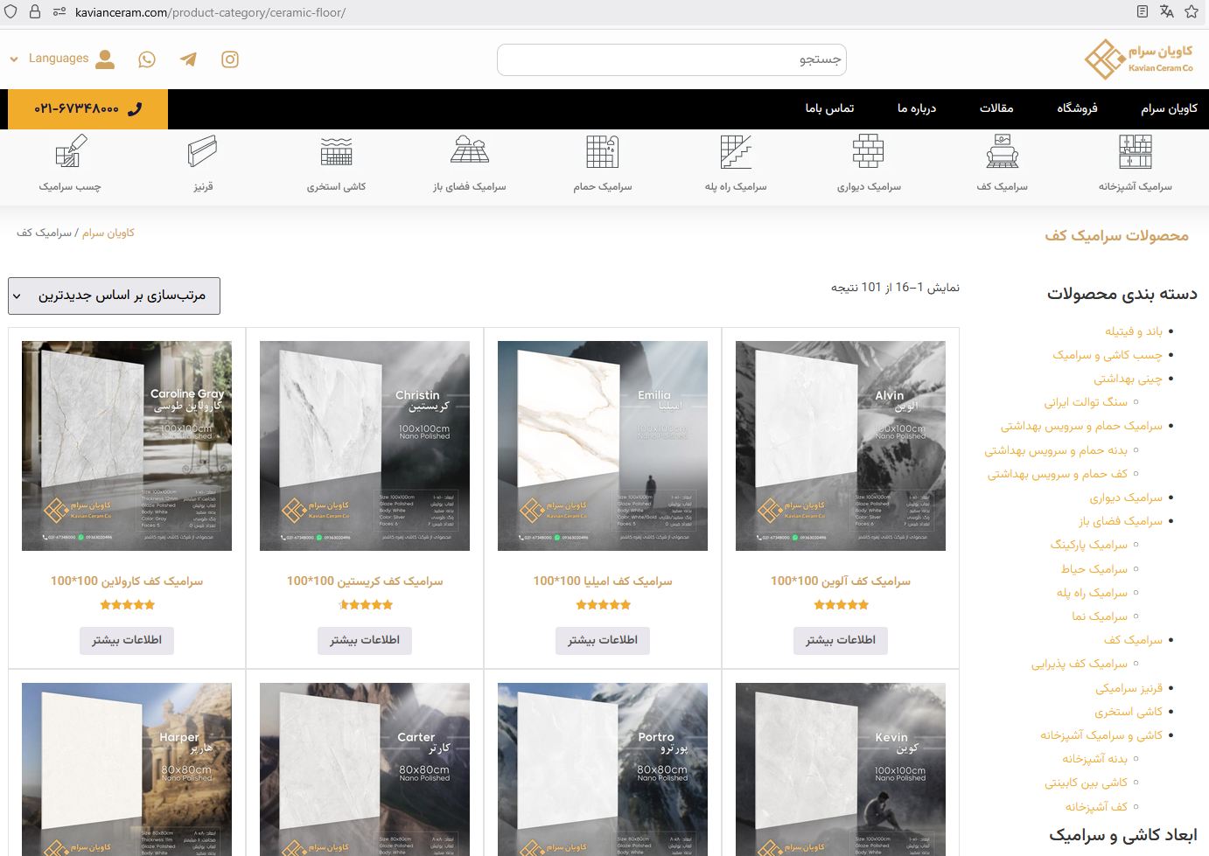1209x856 pixels.
Task: Open the tile adhesive category icon
Action: (x=70, y=153)
